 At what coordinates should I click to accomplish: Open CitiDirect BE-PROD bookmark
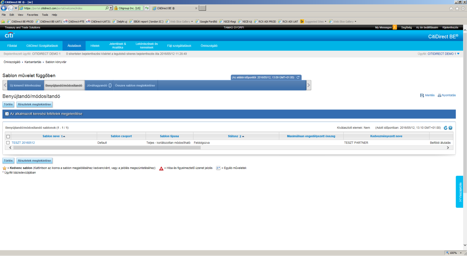(x=20, y=21)
